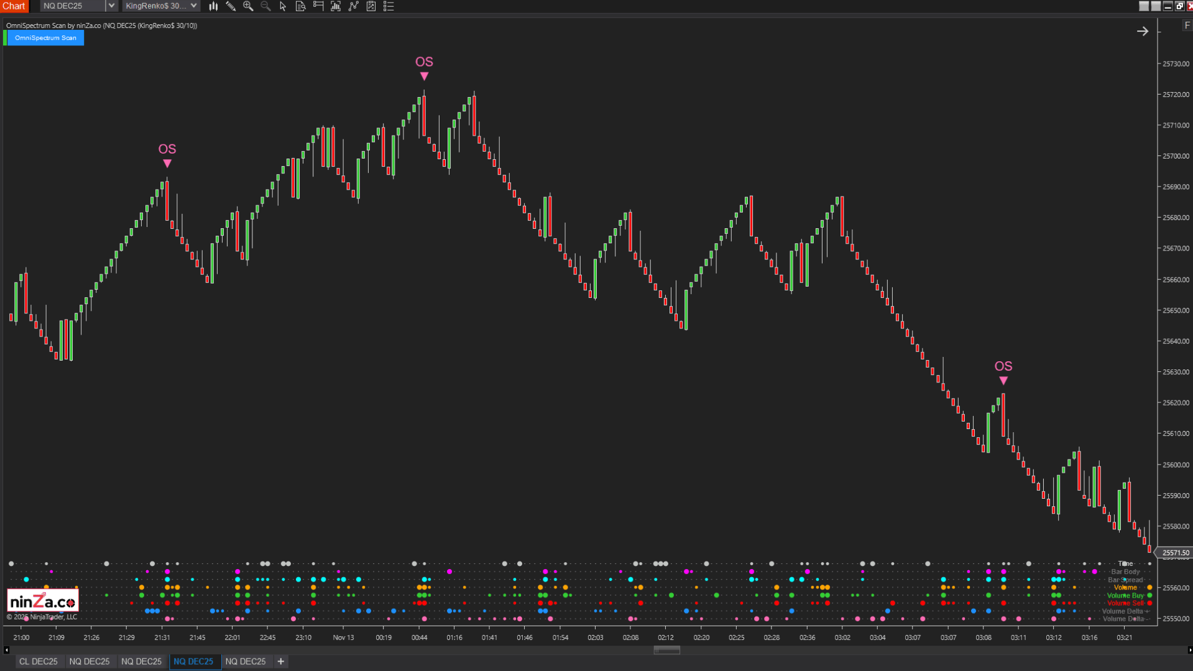
Task: Click the OS signal marker near 00:44
Action: click(424, 68)
